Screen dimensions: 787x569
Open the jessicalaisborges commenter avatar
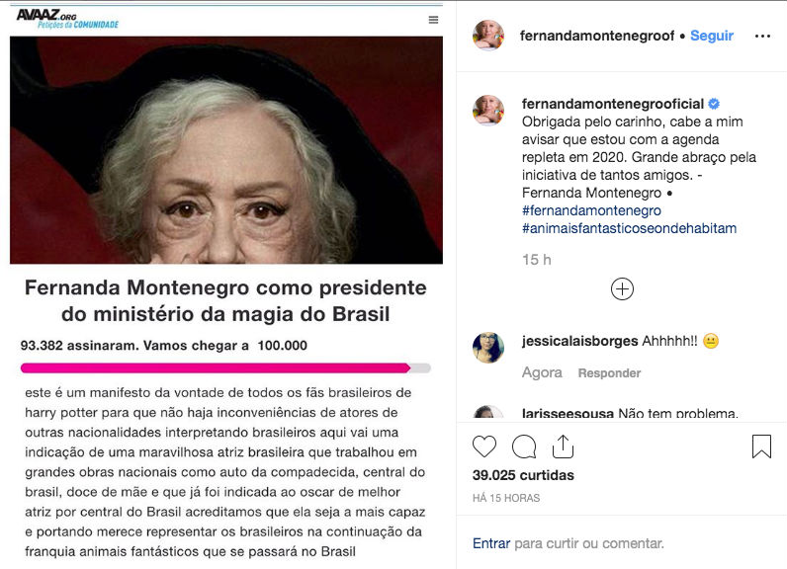(x=488, y=348)
